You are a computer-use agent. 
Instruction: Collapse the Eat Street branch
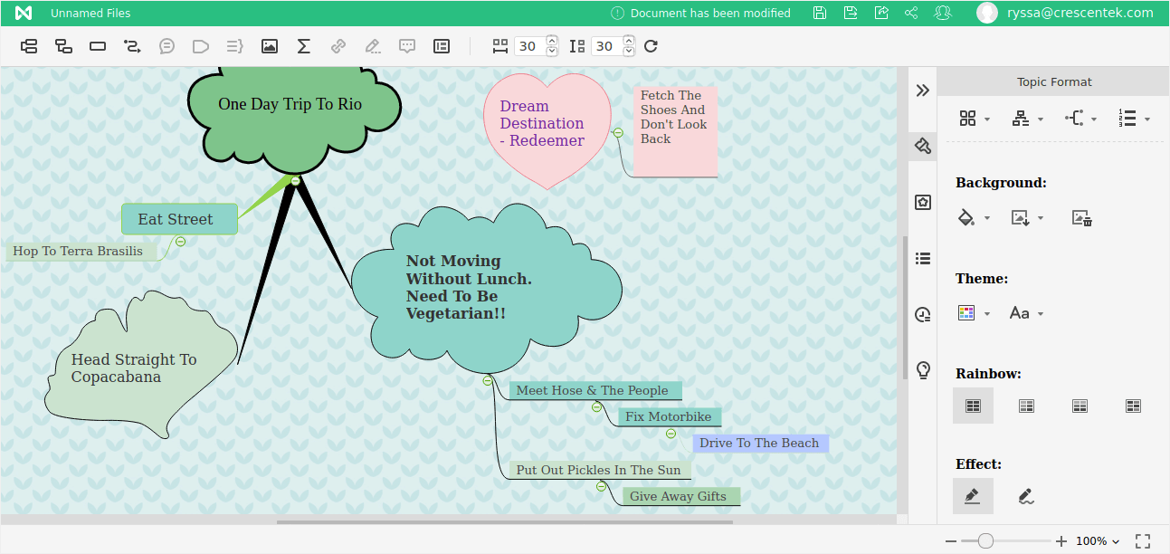[180, 242]
